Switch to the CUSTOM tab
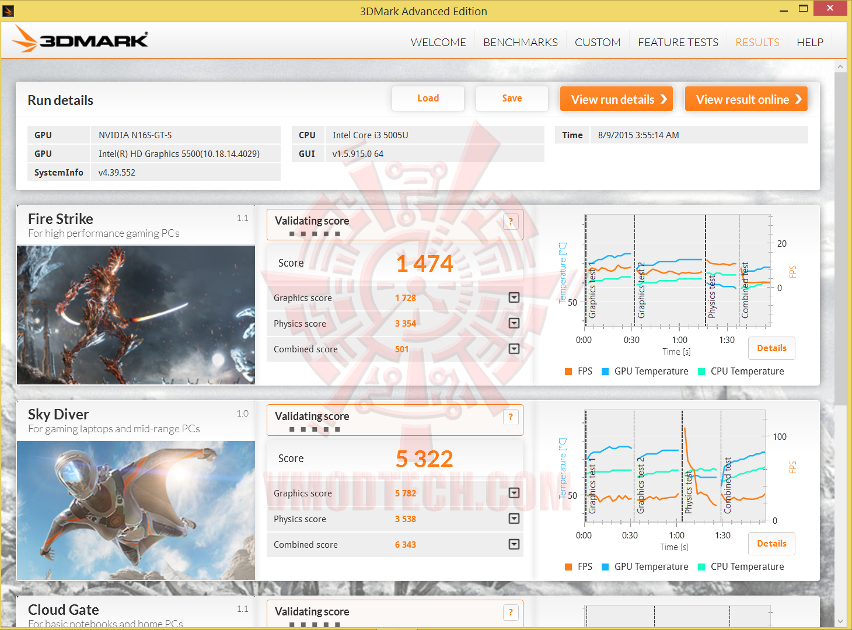This screenshot has height=630, width=852. pyautogui.click(x=598, y=43)
